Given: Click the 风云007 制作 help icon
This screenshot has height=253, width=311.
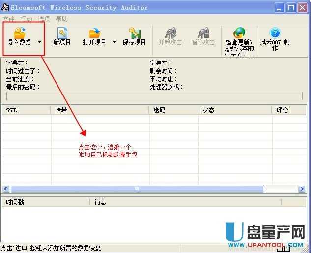Looking at the screenshot, I should pyautogui.click(x=275, y=33).
